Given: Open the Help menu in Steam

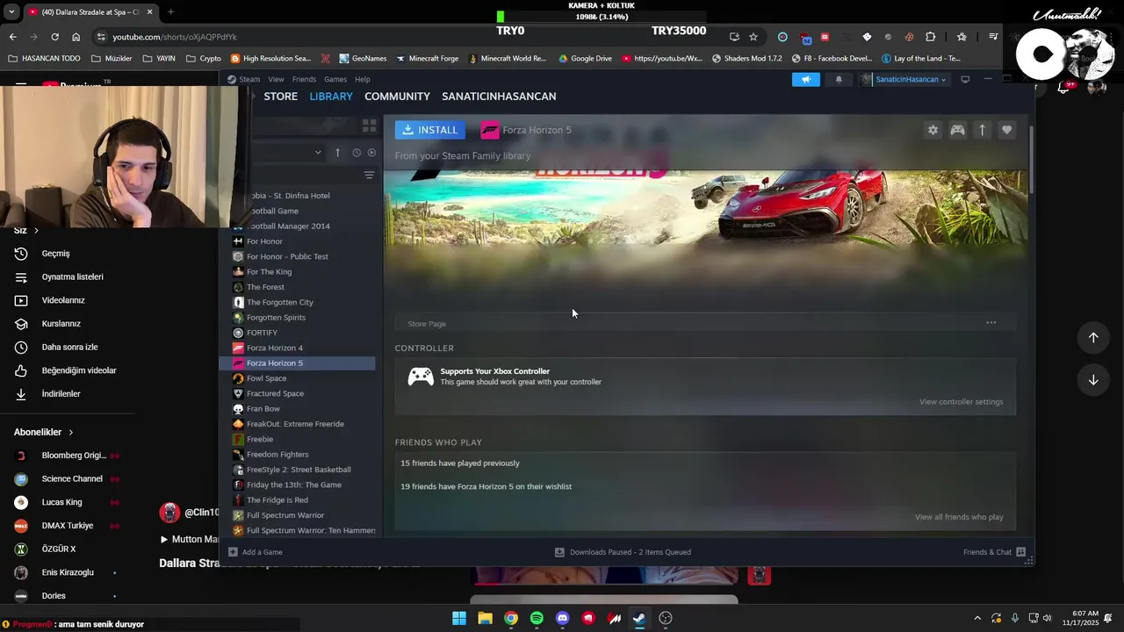Looking at the screenshot, I should click(x=362, y=79).
